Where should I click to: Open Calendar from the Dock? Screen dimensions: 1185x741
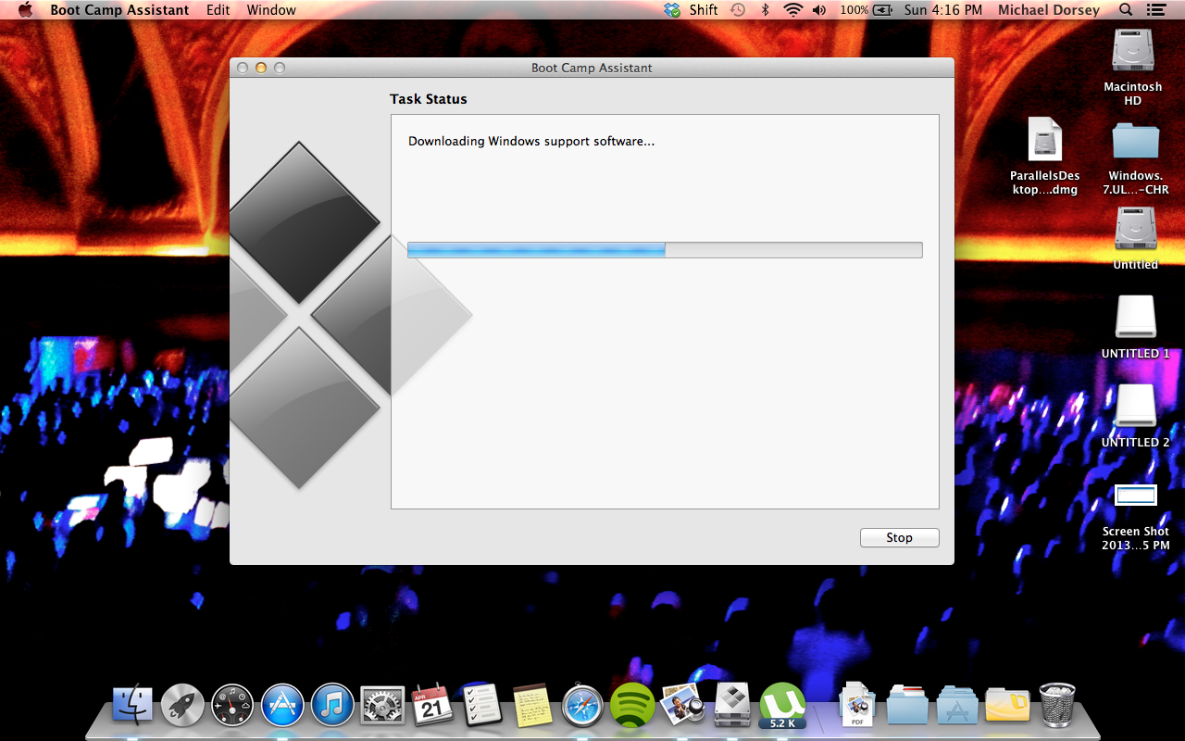click(431, 706)
